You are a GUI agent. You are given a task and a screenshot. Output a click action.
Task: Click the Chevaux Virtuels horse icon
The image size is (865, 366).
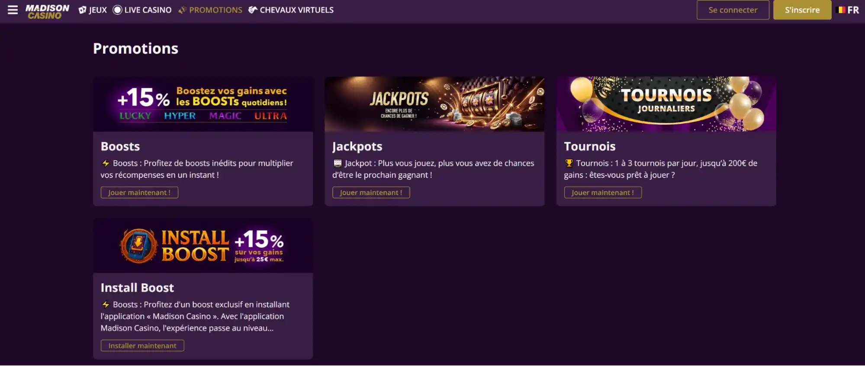pyautogui.click(x=253, y=10)
